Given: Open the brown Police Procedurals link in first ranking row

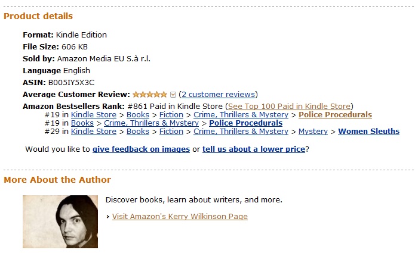Looking at the screenshot, I should (x=335, y=114).
